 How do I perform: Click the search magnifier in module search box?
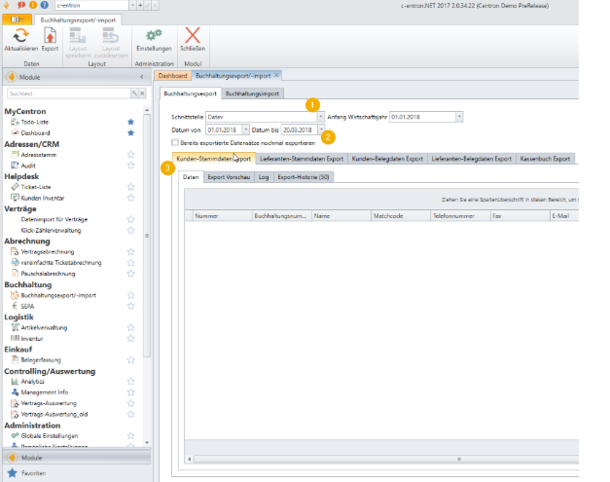click(x=133, y=93)
